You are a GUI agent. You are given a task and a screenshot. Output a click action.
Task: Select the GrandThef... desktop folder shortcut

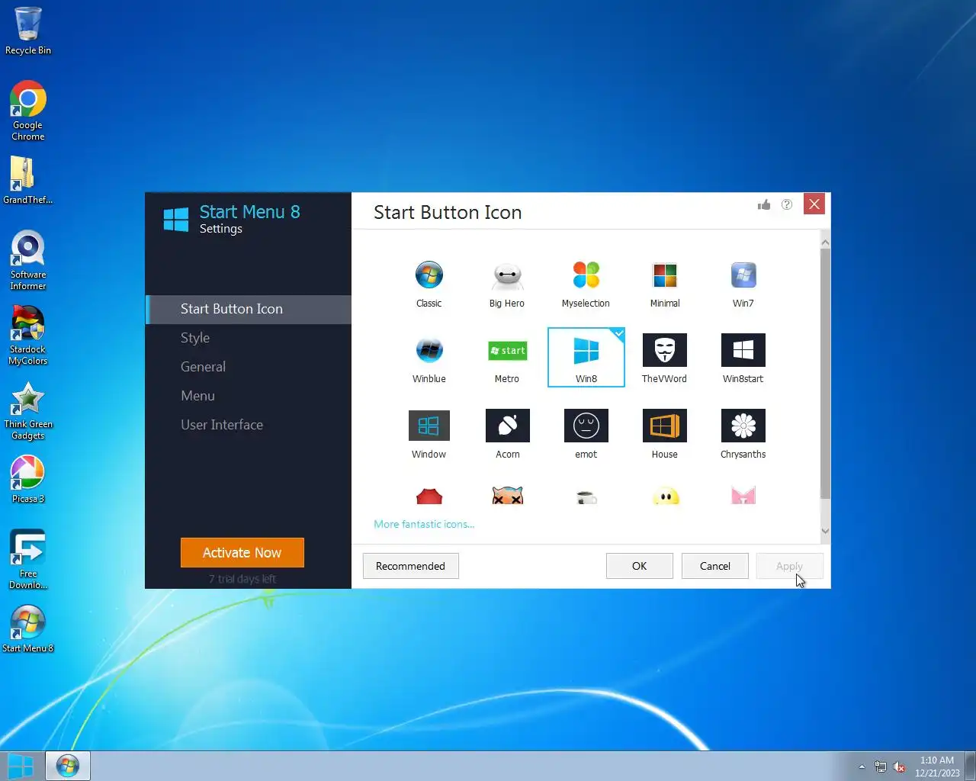(x=28, y=181)
